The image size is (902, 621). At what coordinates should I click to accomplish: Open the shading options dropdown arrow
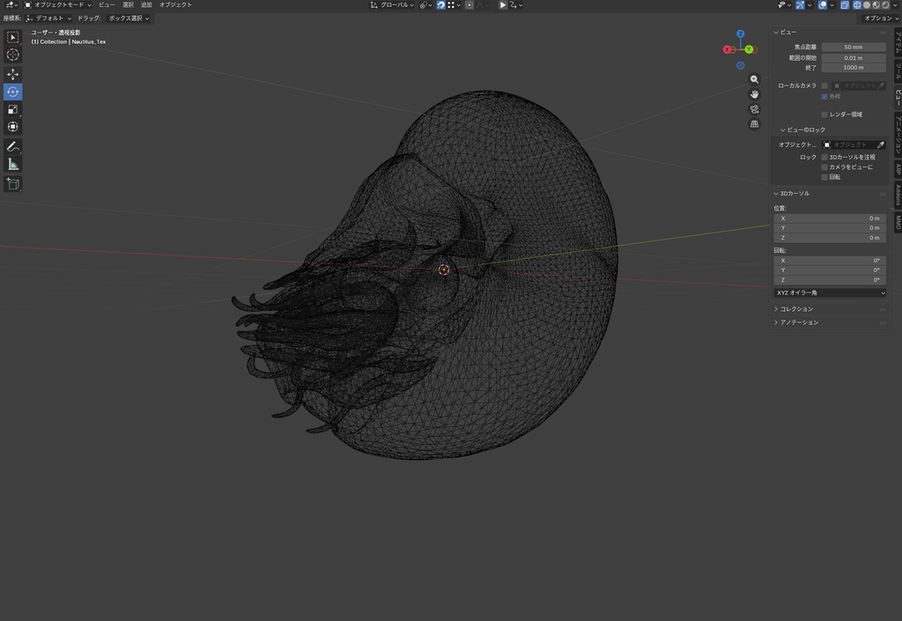point(895,4)
